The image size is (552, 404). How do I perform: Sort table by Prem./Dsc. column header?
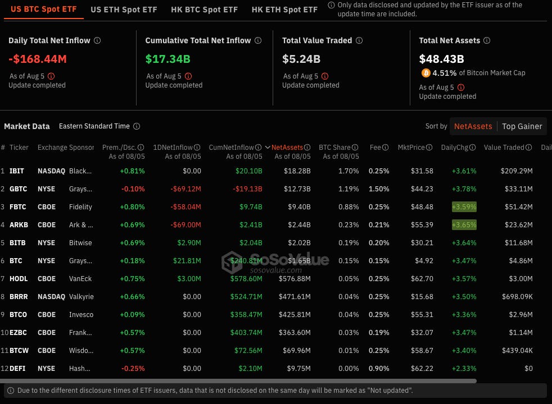(x=119, y=147)
